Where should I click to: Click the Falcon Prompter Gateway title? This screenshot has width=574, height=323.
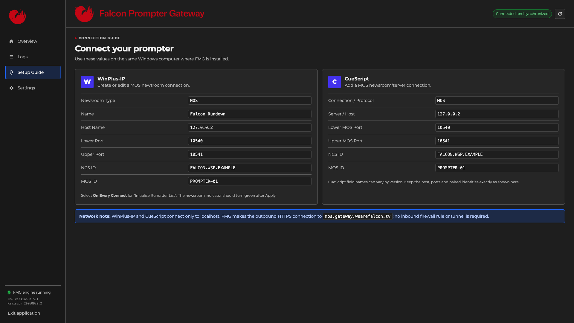[152, 14]
